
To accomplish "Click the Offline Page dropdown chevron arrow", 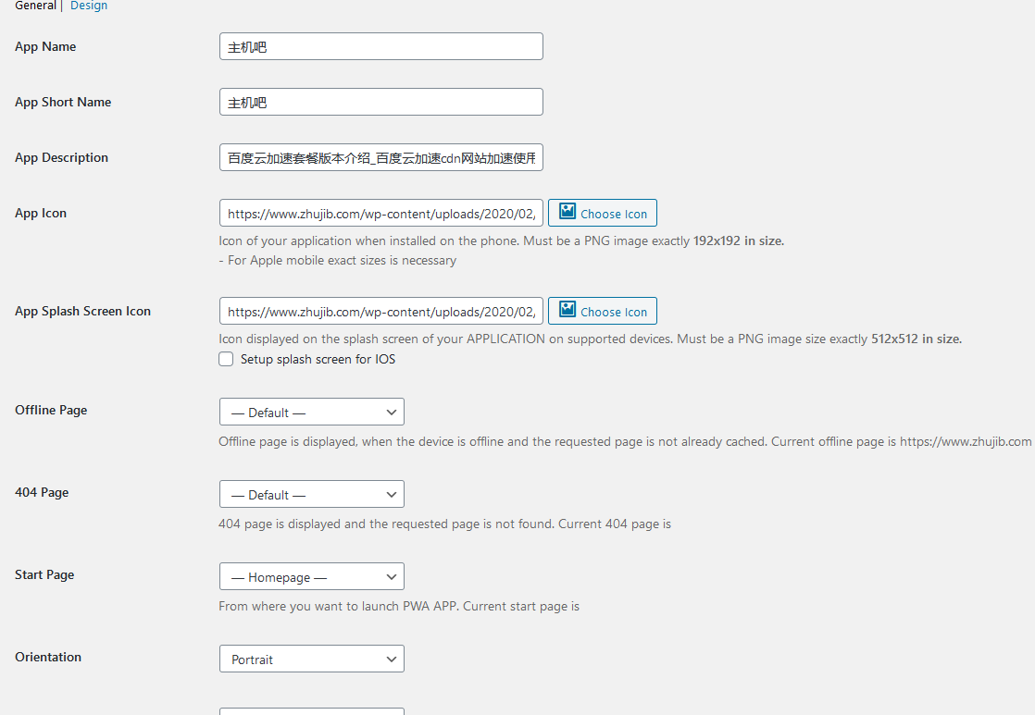I will (x=392, y=413).
